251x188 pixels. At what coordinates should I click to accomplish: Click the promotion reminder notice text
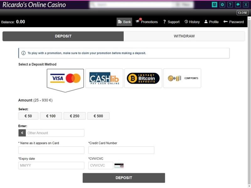[x=87, y=53]
